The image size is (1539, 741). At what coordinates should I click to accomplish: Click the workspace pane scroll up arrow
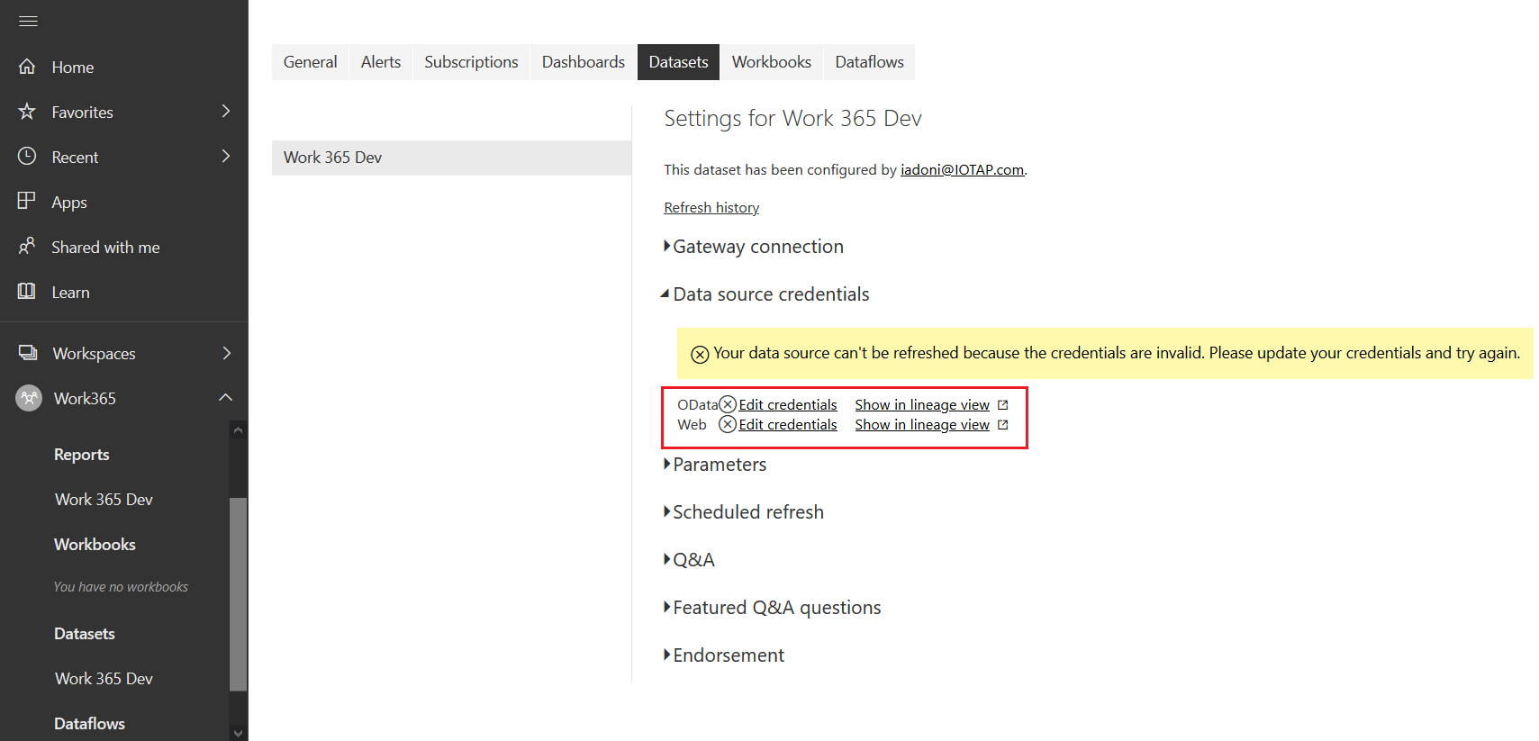[239, 430]
